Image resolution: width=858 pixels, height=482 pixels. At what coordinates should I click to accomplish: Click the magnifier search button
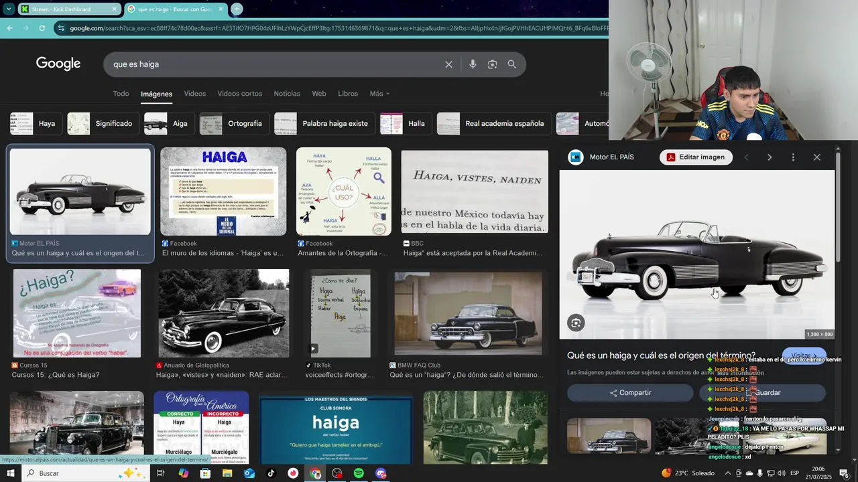click(512, 64)
